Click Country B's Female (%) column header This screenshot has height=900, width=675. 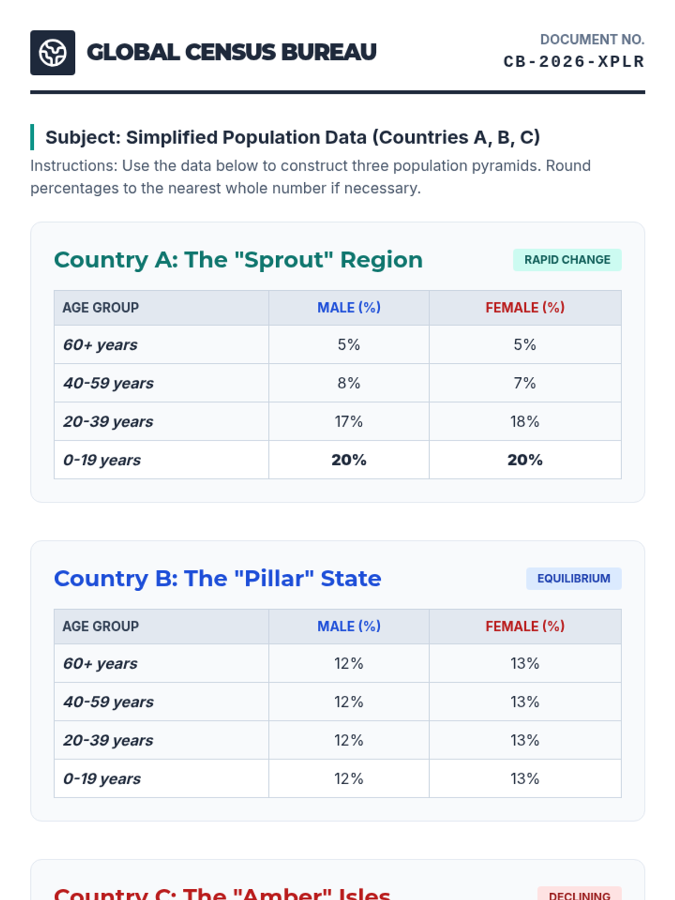tap(524, 627)
